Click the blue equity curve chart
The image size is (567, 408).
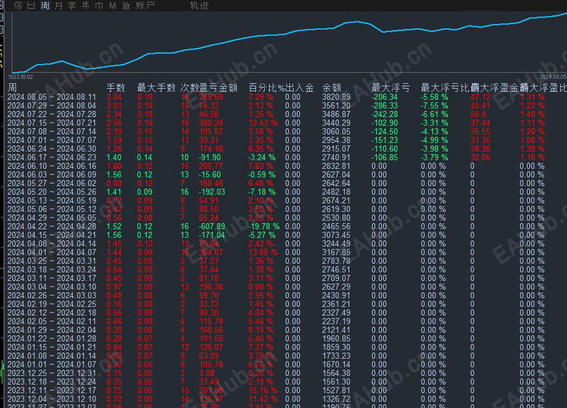[x=289, y=41]
